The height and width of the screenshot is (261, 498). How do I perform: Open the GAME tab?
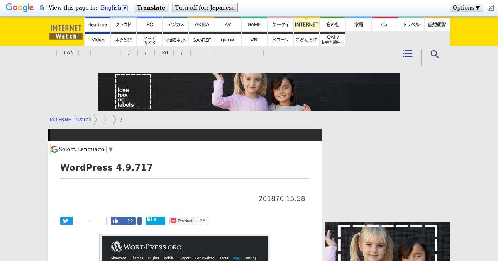pyautogui.click(x=254, y=24)
